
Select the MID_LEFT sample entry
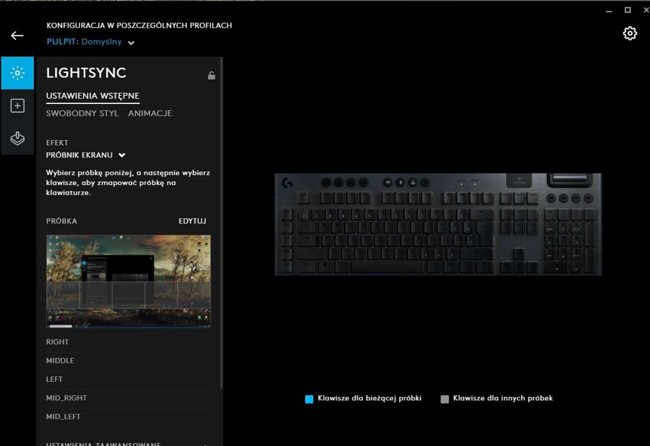click(63, 417)
